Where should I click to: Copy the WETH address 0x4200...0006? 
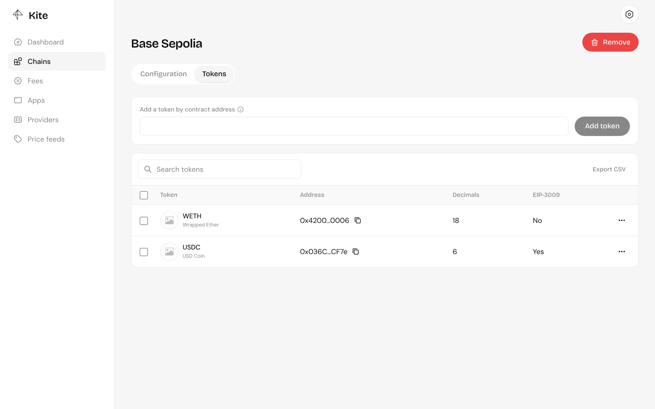coord(357,220)
